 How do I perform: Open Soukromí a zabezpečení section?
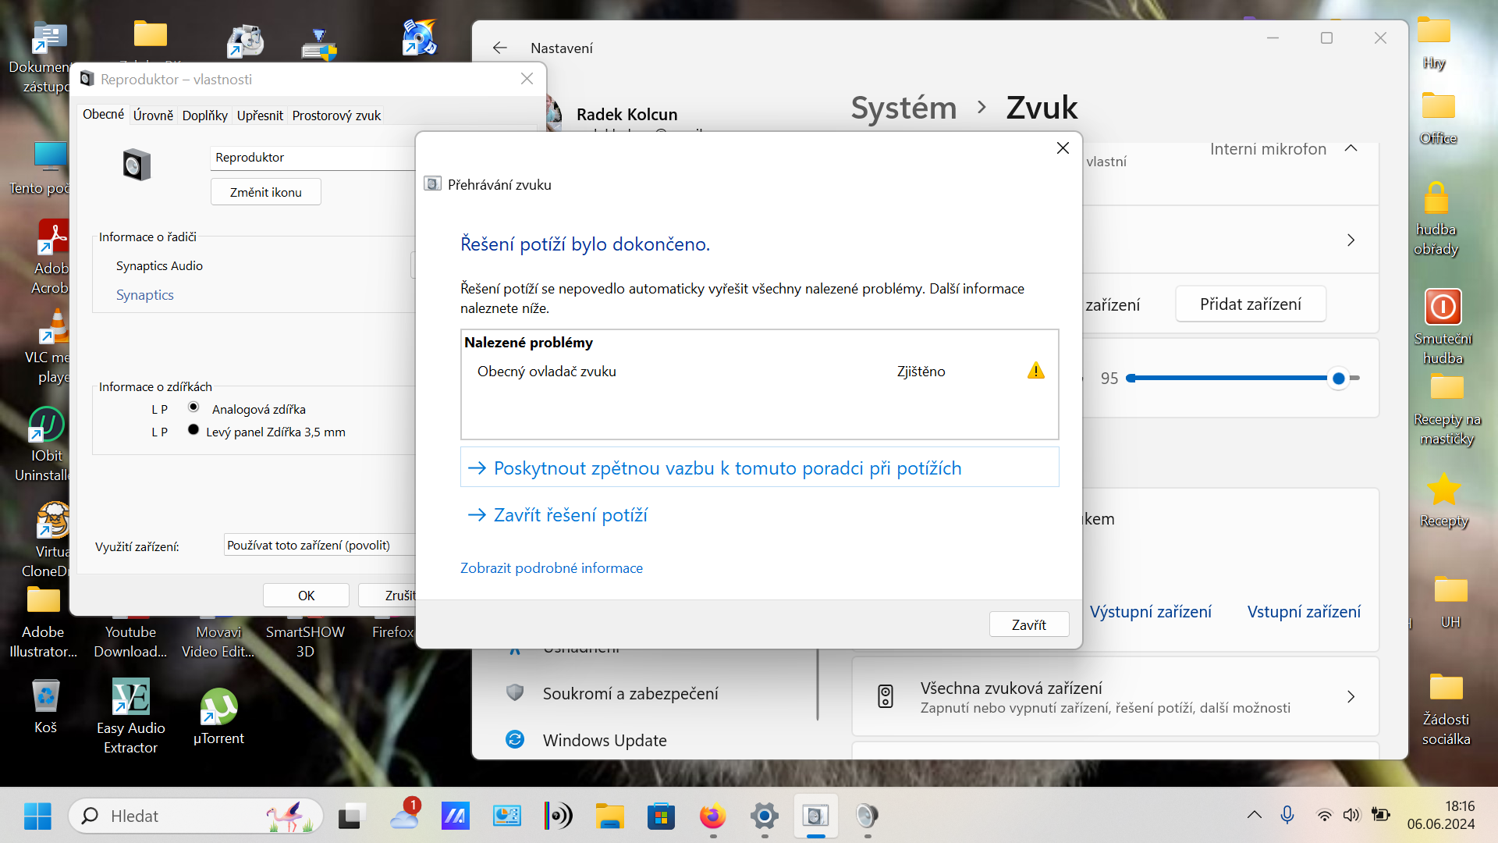point(630,693)
